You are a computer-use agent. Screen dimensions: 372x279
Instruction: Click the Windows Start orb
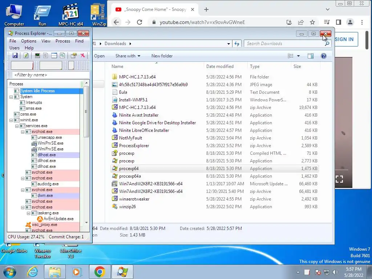tap(9, 272)
